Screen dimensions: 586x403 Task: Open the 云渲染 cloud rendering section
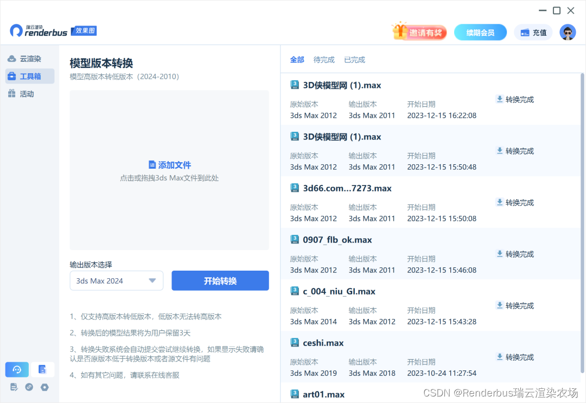[x=30, y=59]
